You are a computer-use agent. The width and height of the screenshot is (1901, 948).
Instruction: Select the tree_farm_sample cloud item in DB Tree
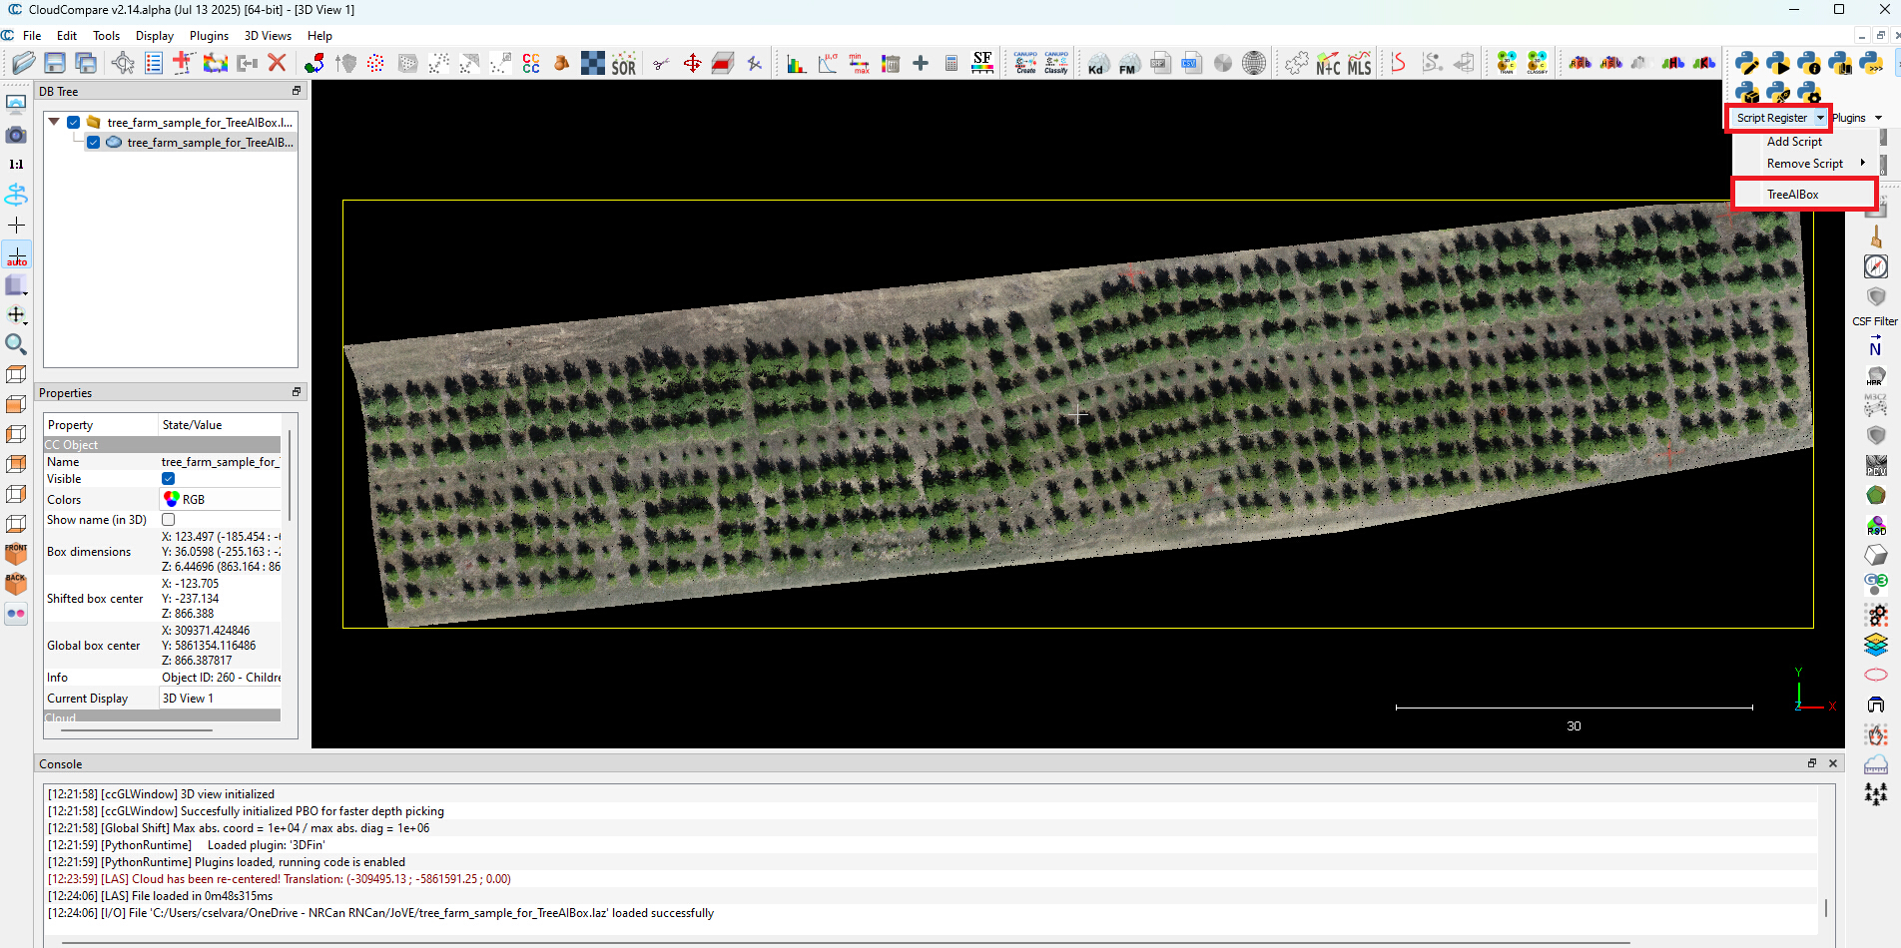[x=210, y=143]
